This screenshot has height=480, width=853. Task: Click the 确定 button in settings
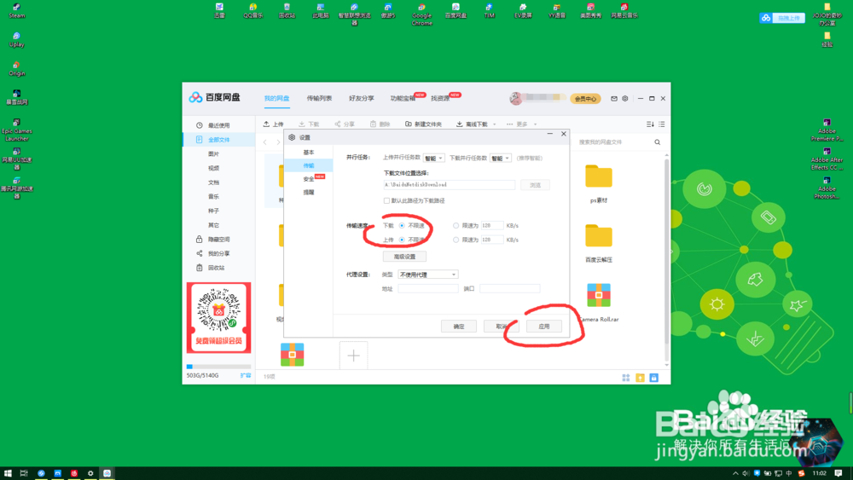[x=459, y=327]
